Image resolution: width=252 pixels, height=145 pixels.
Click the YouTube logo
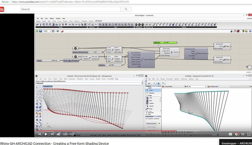tap(2, 9)
